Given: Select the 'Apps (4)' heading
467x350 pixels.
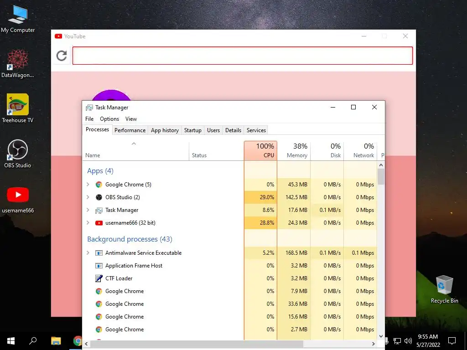Looking at the screenshot, I should (100, 171).
